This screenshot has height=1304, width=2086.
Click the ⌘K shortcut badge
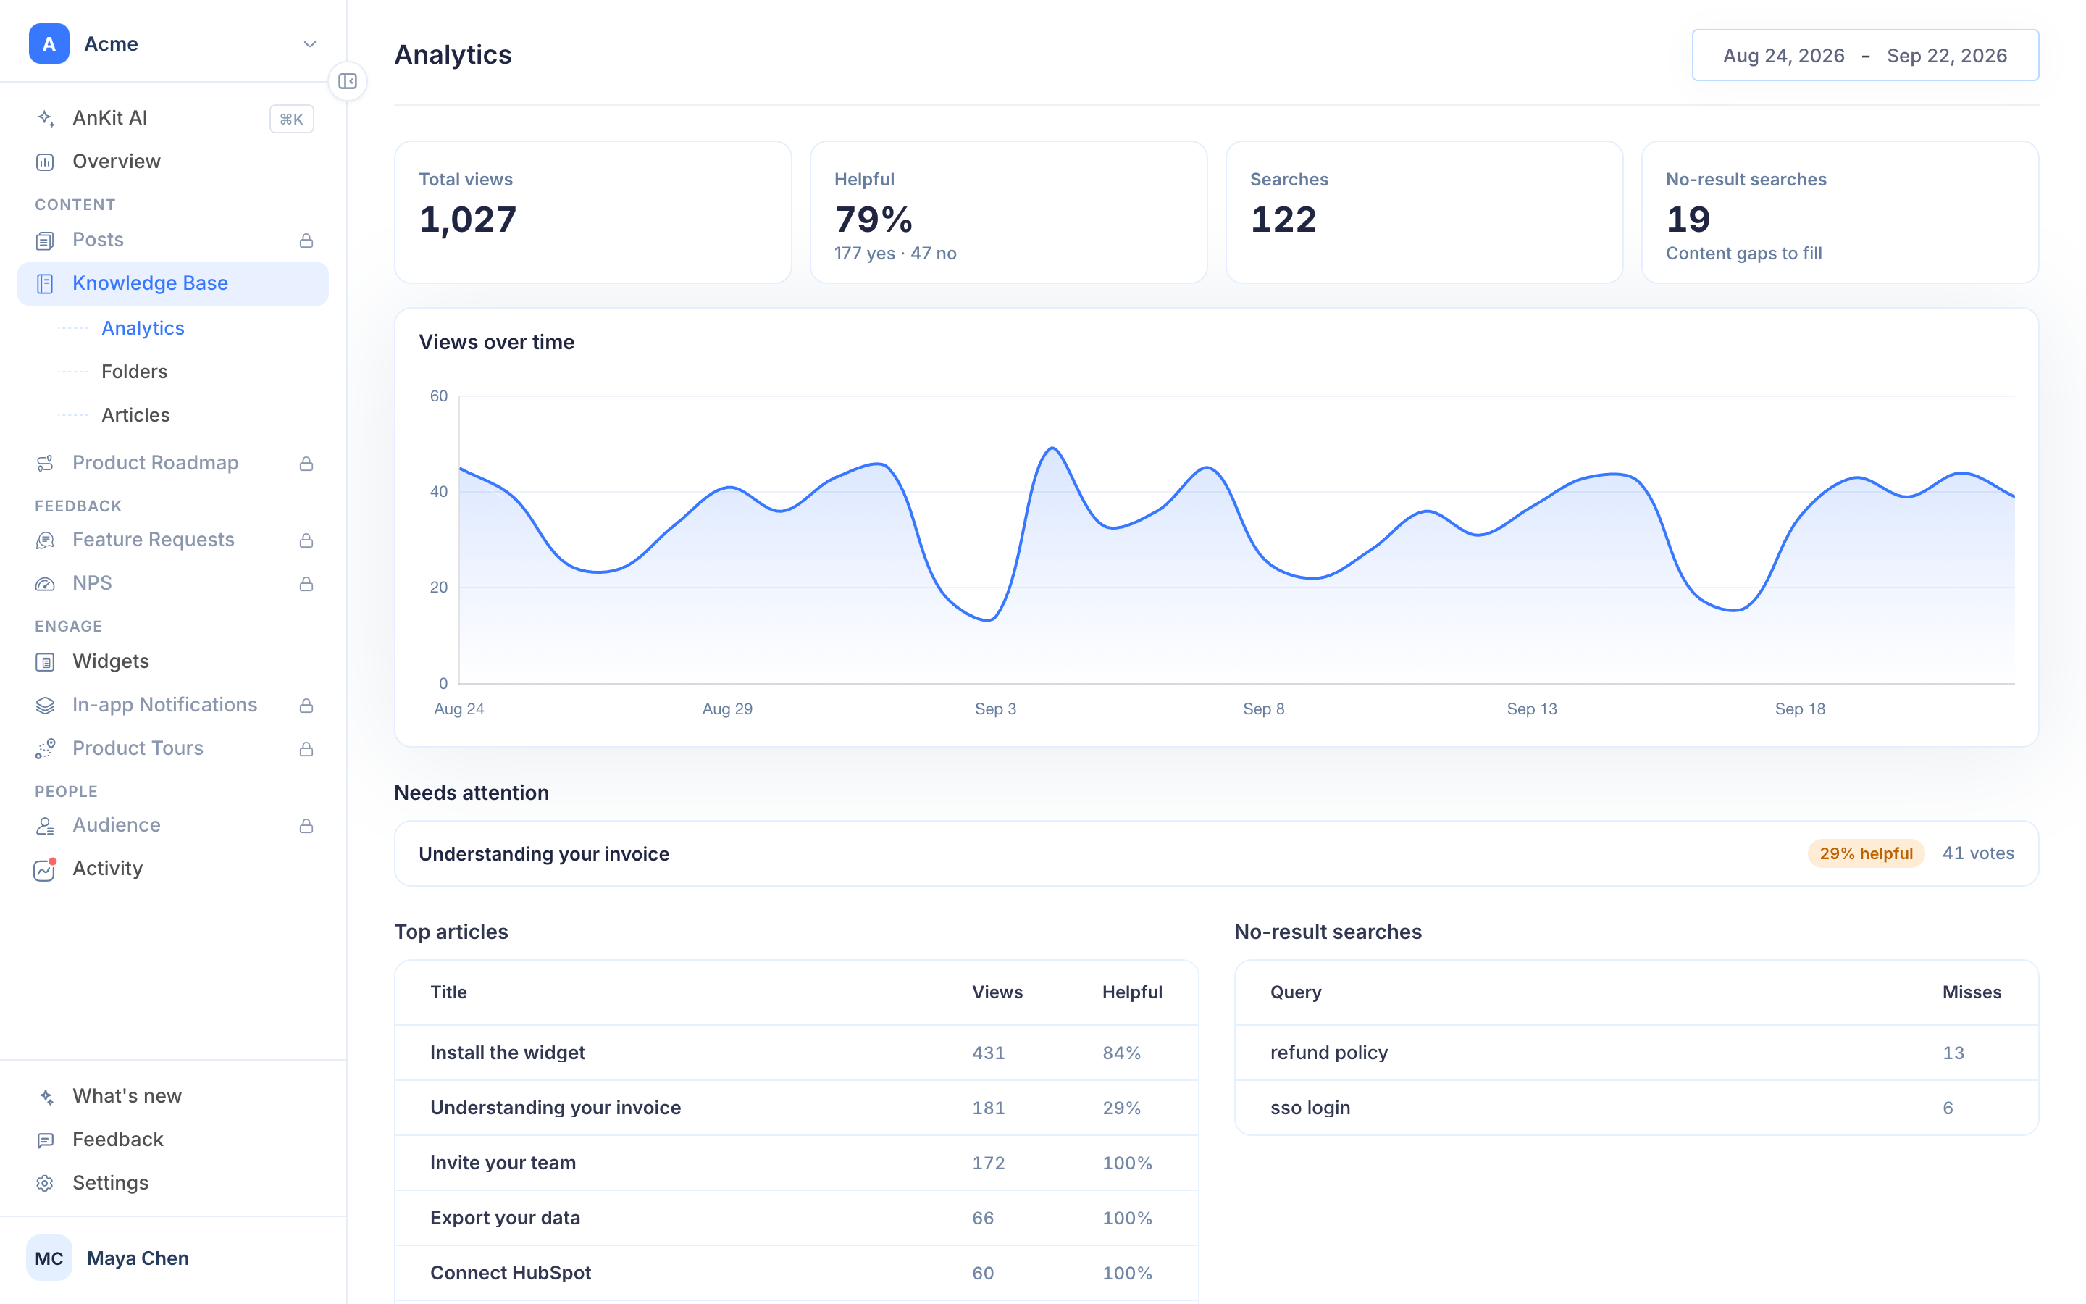point(291,119)
